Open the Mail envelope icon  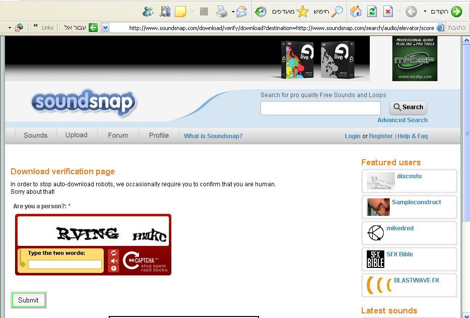coord(242,12)
